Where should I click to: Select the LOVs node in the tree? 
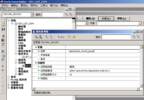[21, 43]
